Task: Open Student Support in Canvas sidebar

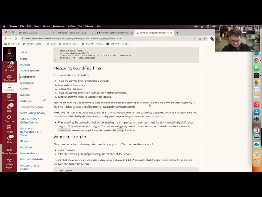Action: (x=9, y=163)
